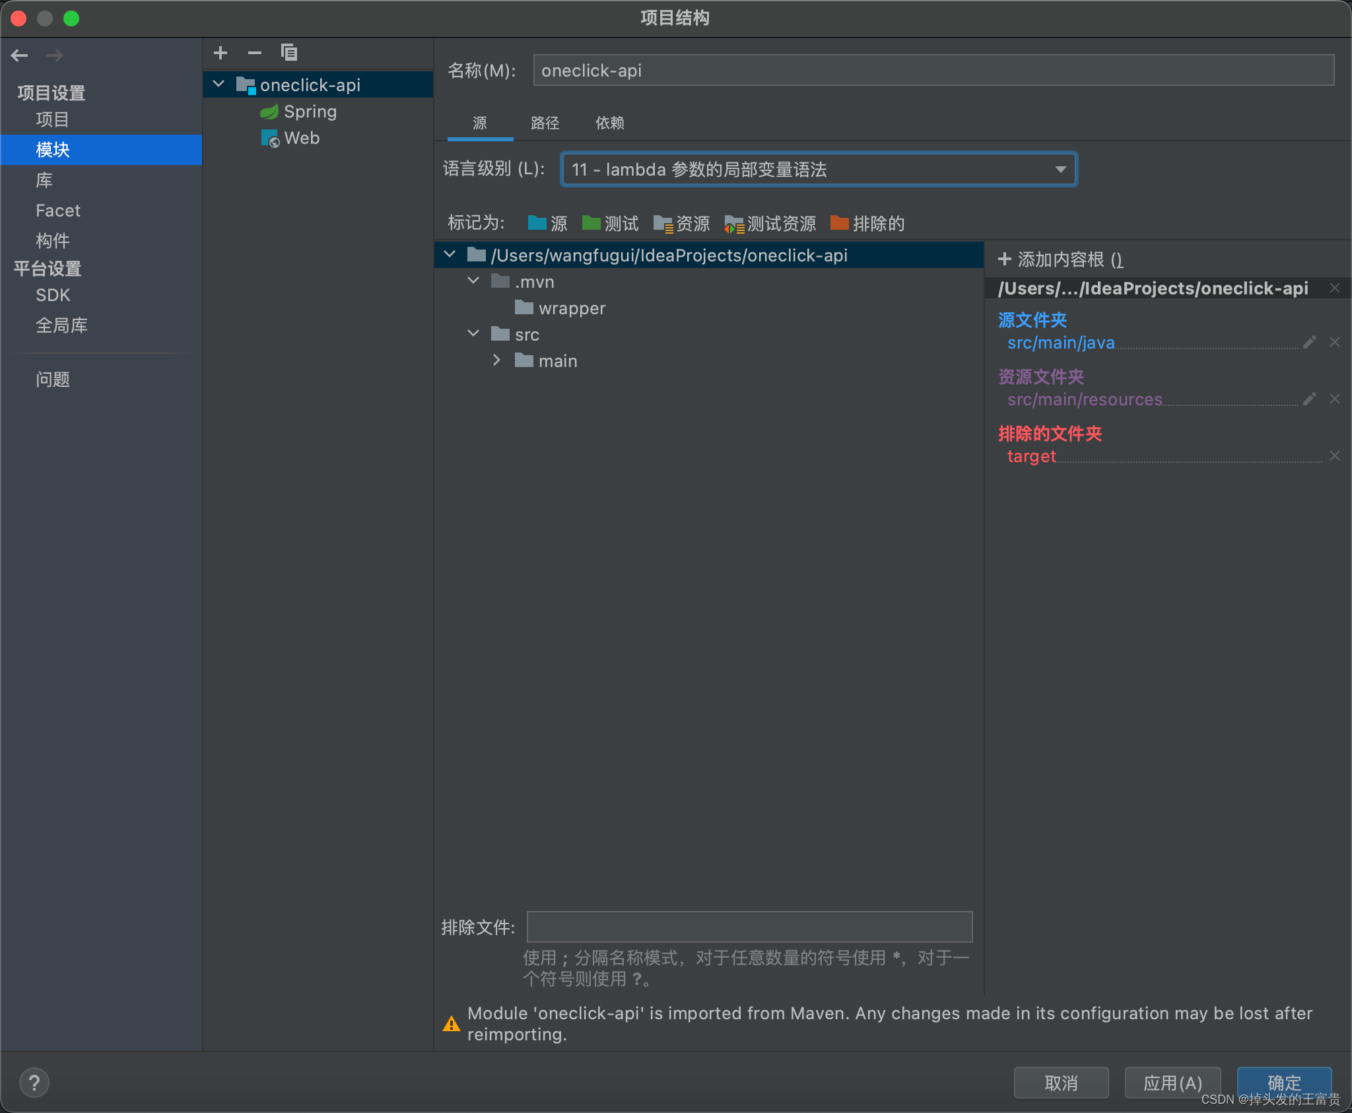Click the remove module minus icon
Screen dimensions: 1352x1113
point(255,53)
